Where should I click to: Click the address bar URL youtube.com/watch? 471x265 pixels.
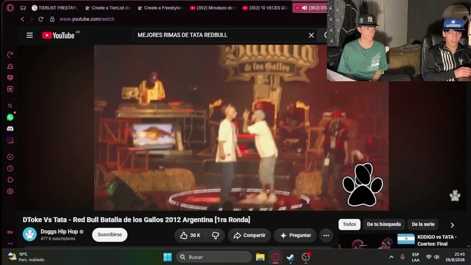[87, 19]
